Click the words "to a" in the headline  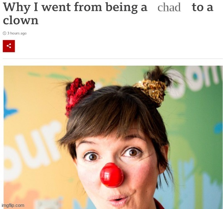coord(203,7)
